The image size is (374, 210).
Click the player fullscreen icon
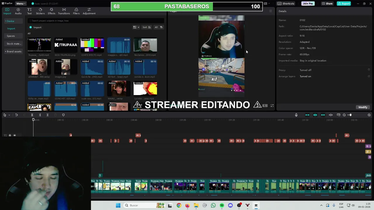(x=272, y=106)
